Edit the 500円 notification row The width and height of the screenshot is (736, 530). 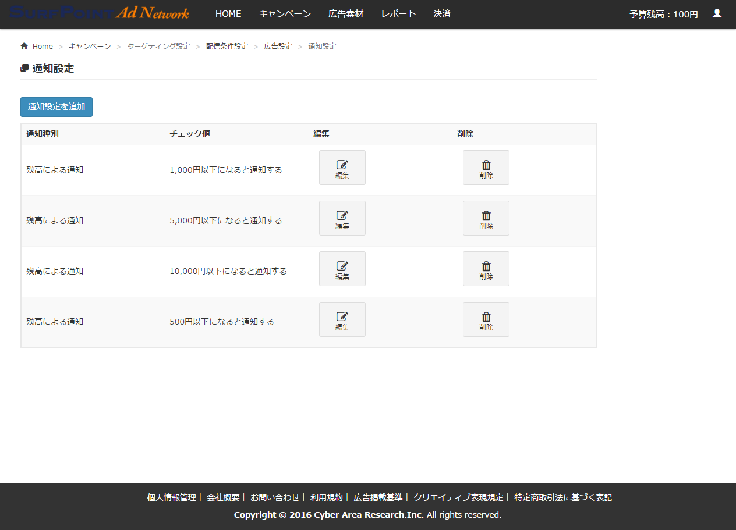point(342,319)
